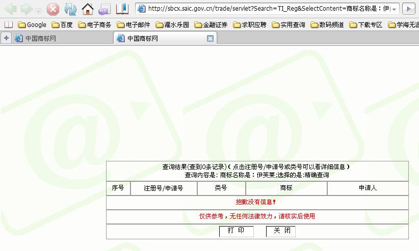
Task: Refresh the page with blue arrows icon
Action: pos(70,9)
